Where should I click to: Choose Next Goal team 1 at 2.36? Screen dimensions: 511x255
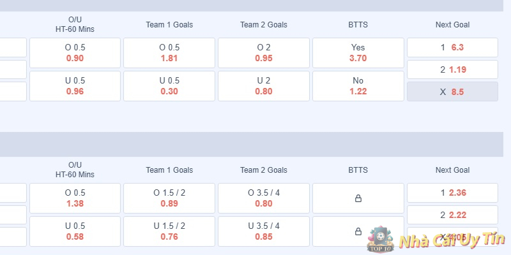pos(452,193)
